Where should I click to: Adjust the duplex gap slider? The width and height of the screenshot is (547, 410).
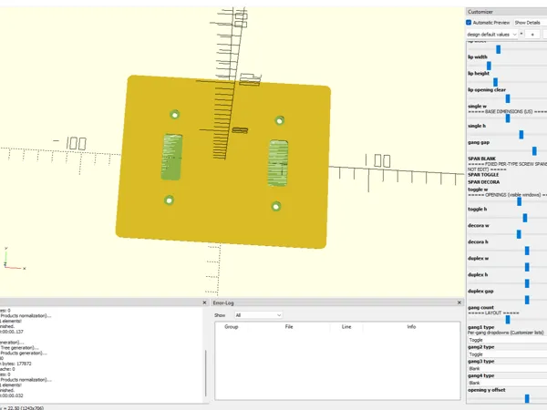click(527, 300)
